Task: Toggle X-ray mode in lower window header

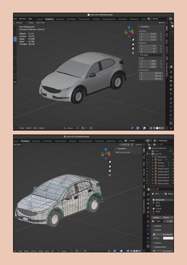Action: (128, 251)
